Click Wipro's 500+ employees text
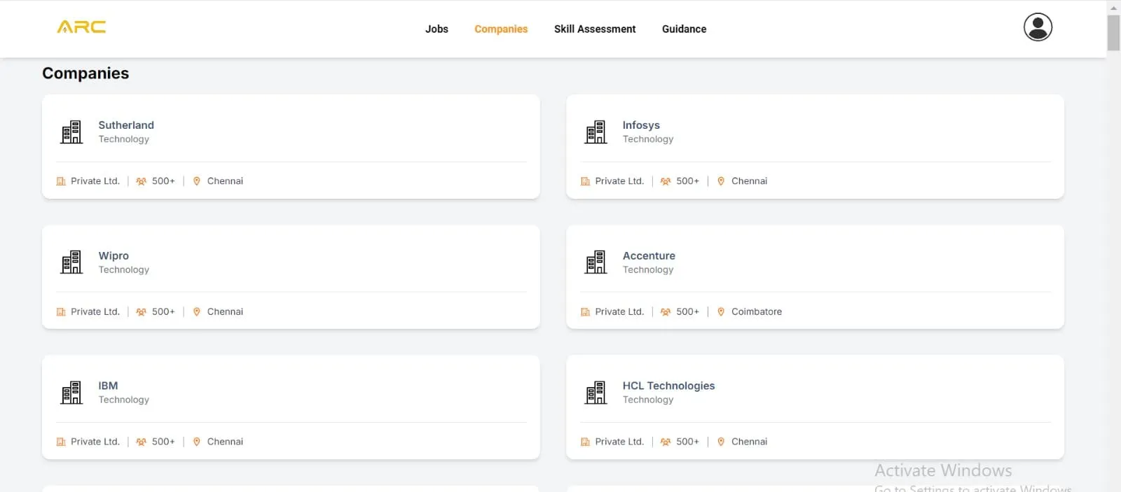1121x492 pixels. click(163, 312)
